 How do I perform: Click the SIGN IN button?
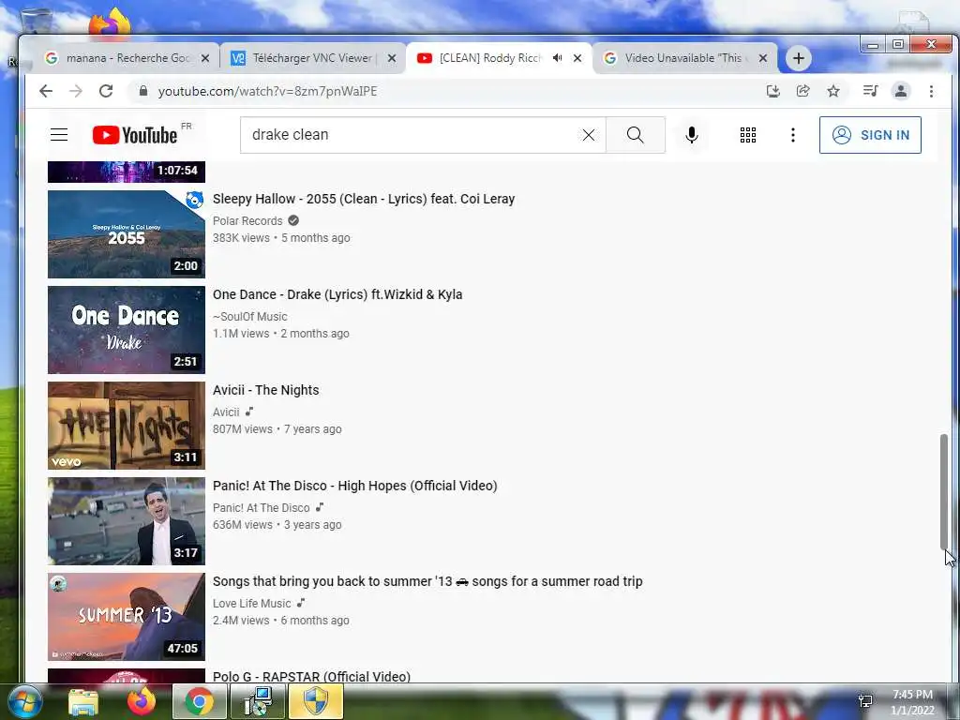(x=870, y=135)
